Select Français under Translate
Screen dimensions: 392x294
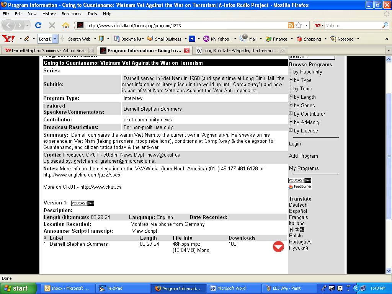(298, 217)
